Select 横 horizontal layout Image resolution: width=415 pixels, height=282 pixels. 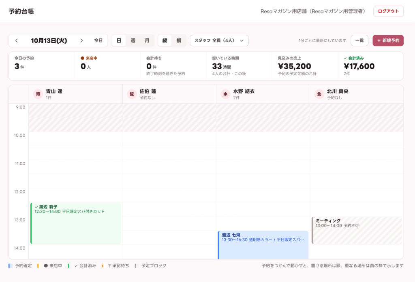(179, 40)
